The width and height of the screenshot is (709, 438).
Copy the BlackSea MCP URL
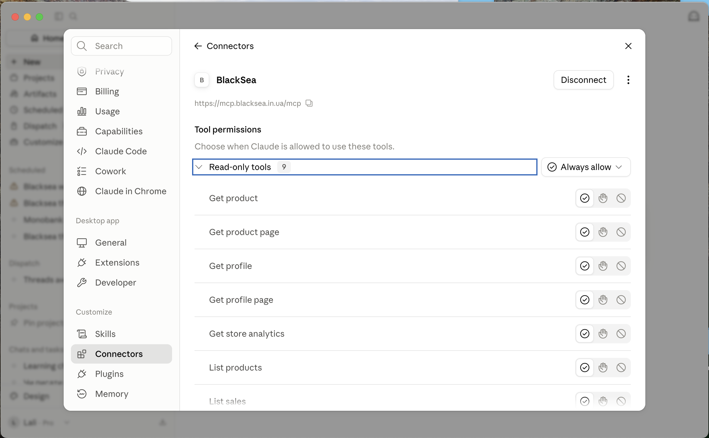pos(309,103)
